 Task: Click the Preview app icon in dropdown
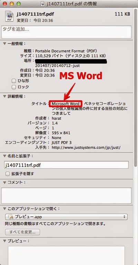tap(11, 217)
